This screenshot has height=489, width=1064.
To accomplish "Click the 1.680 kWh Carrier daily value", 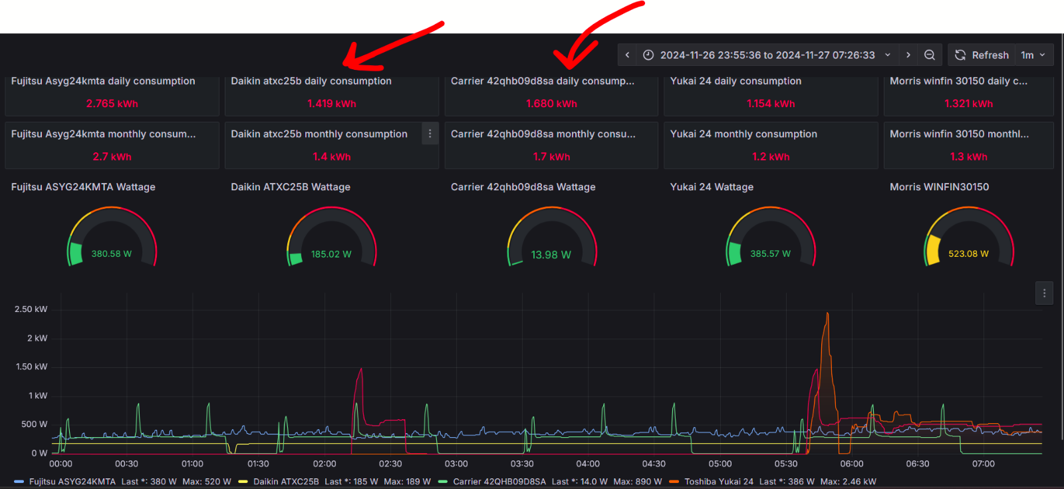I will pyautogui.click(x=551, y=104).
